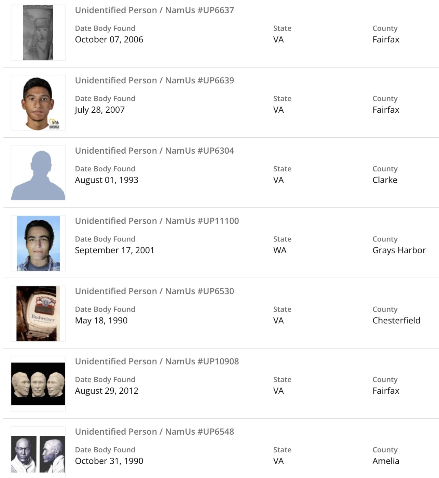The height and width of the screenshot is (478, 439).
Task: Click the NamUs #UP6530 case heading
Action: tap(154, 291)
